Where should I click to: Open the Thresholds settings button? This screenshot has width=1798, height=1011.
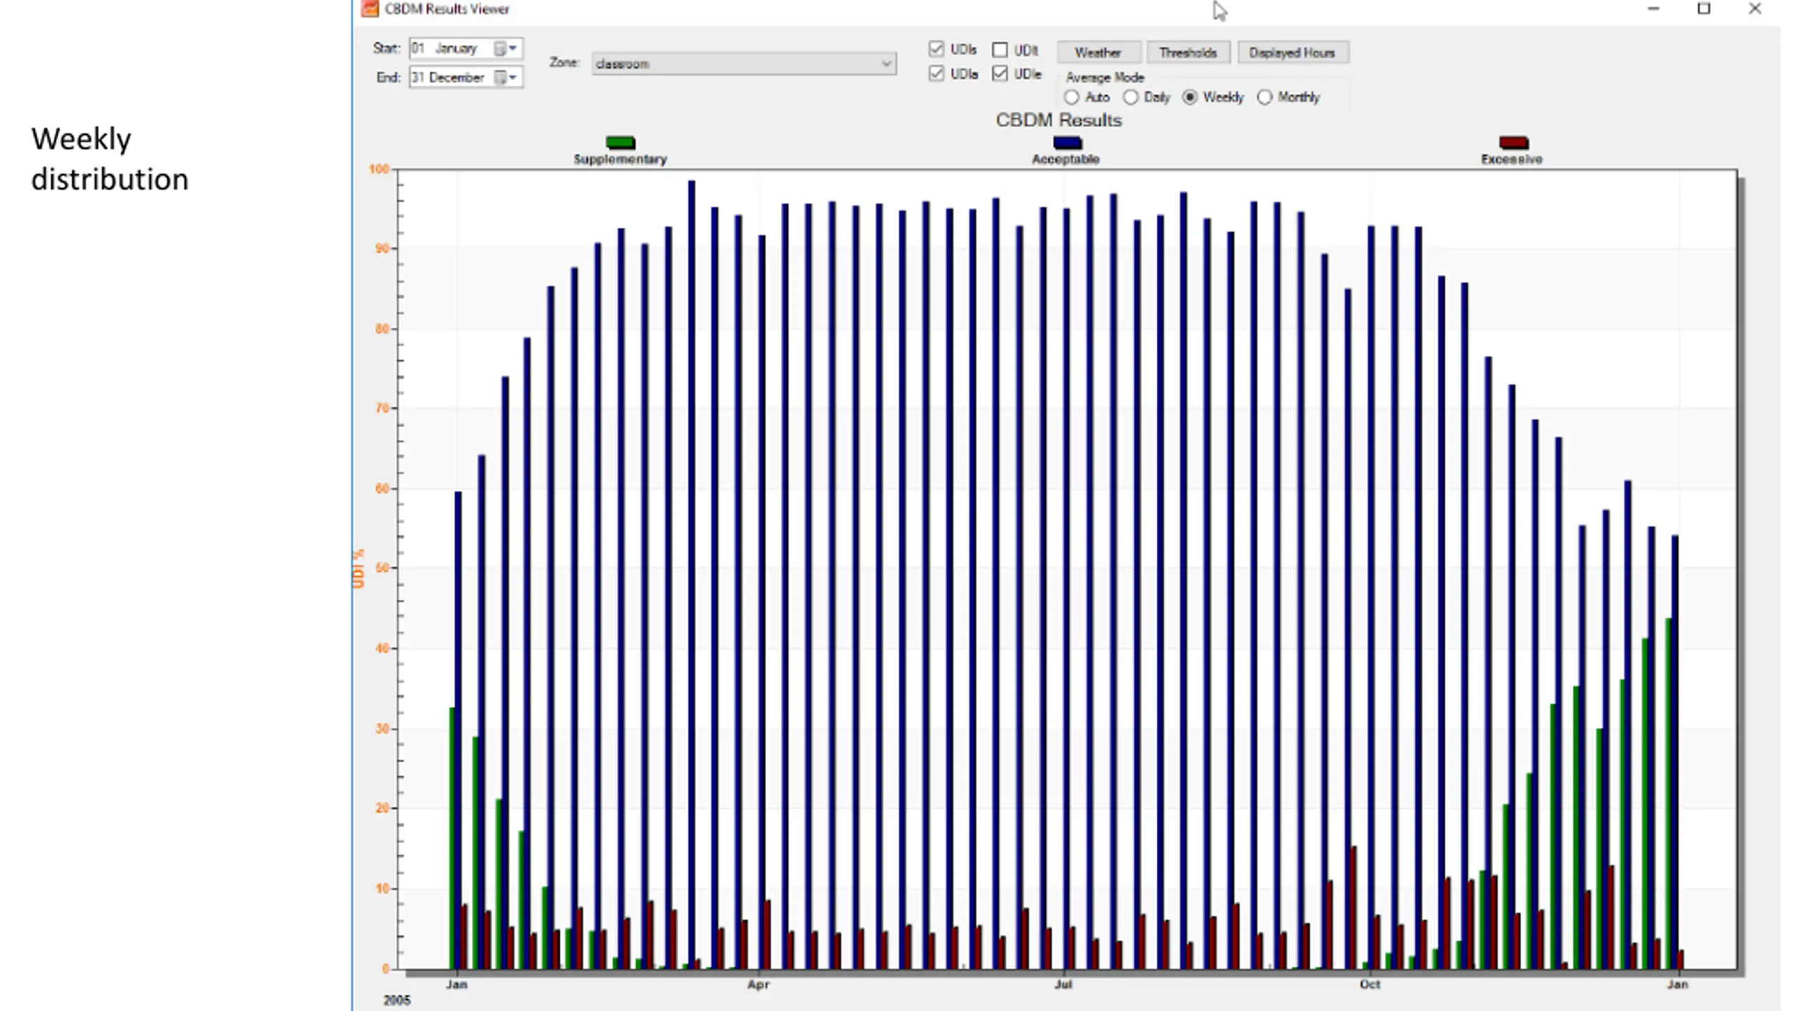click(x=1188, y=53)
